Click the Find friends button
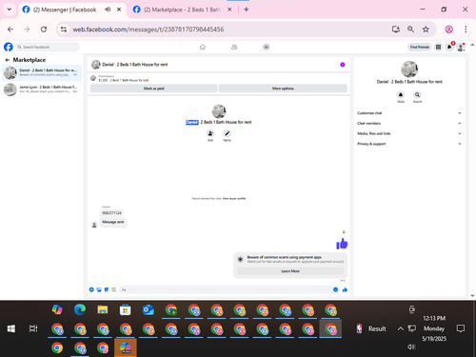The width and height of the screenshot is (476, 357). 420,47
